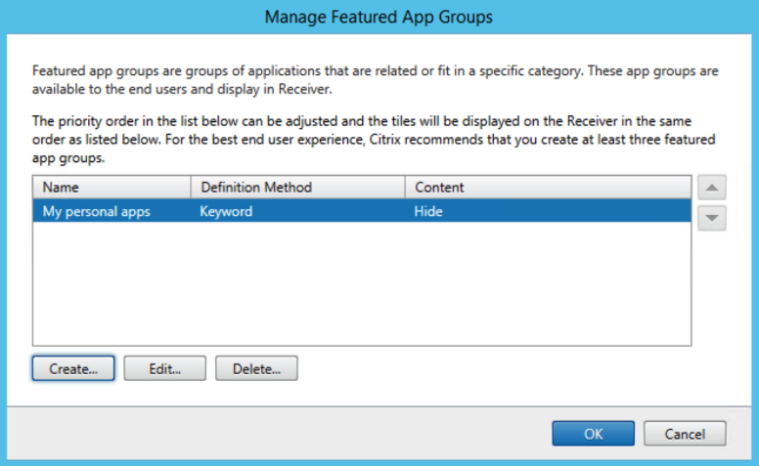
Task: Delete the selected featured app group
Action: coord(256,369)
